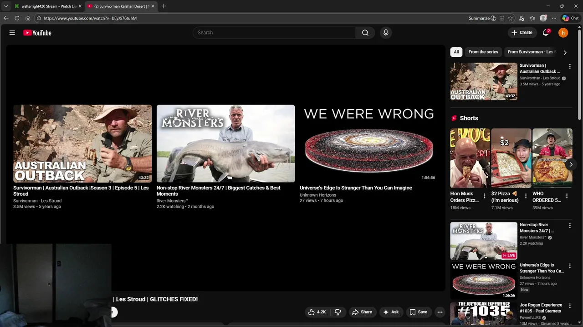Open options for Survivorman Australian Outback sidebar video

[x=569, y=66]
